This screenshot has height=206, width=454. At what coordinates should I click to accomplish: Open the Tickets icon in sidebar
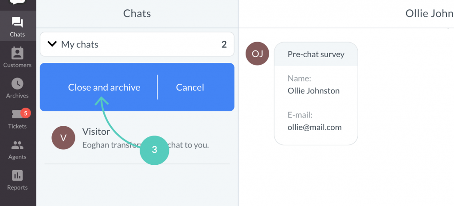(x=17, y=114)
